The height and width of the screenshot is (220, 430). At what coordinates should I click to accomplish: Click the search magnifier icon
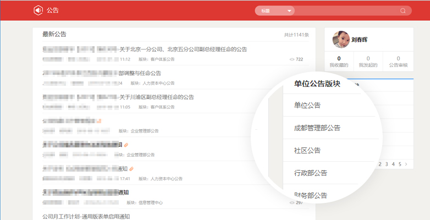tap(403, 10)
